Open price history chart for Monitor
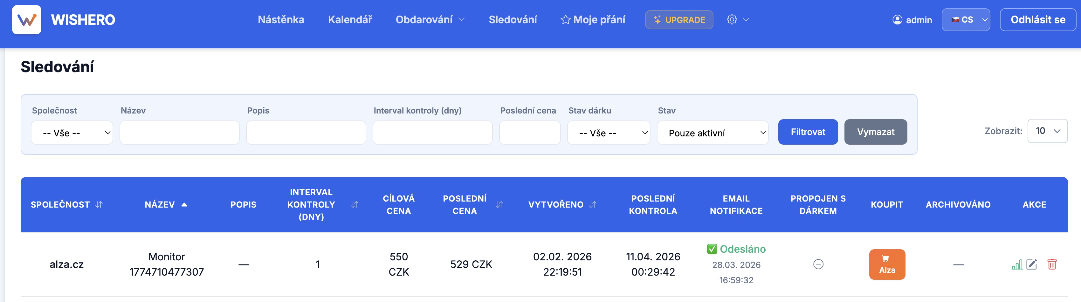1081x302 pixels. point(1017,265)
